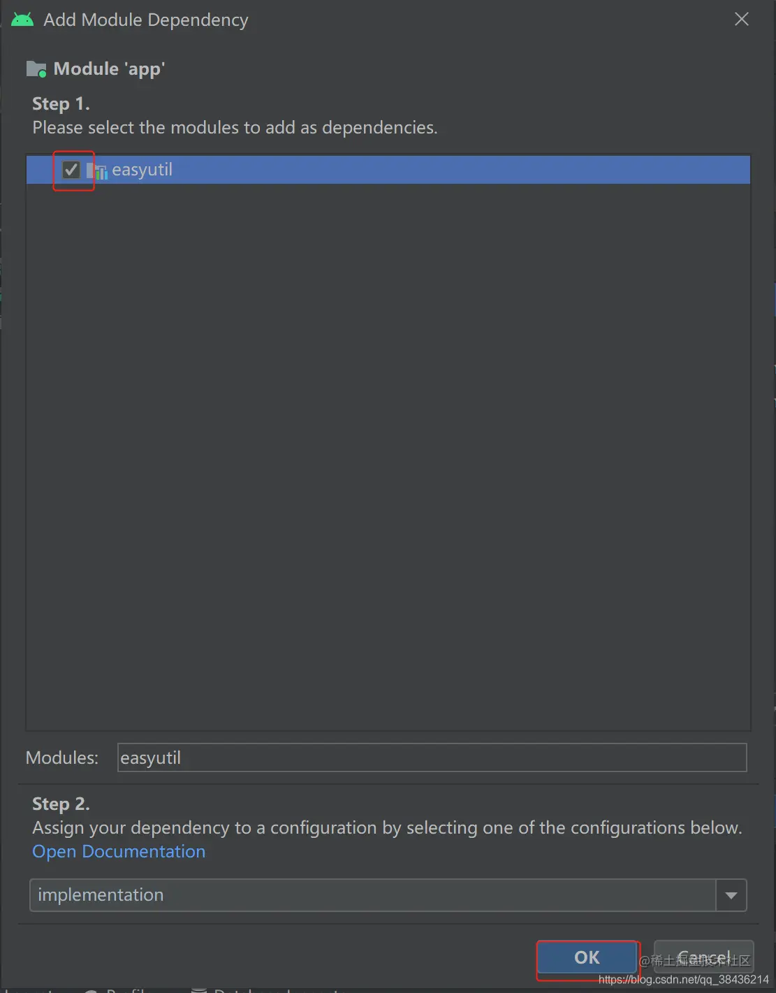Open the implementation configuration dropdown
Screen dimensions: 776x993
388,894
